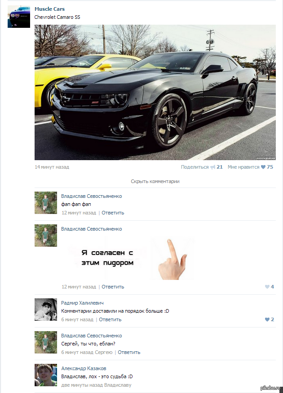Reply to Радмир Халилевич's comment
Viewport: 283px width, 393px height.
click(110, 319)
